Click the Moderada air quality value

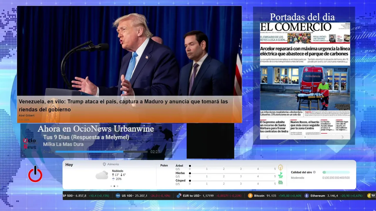[298, 178]
